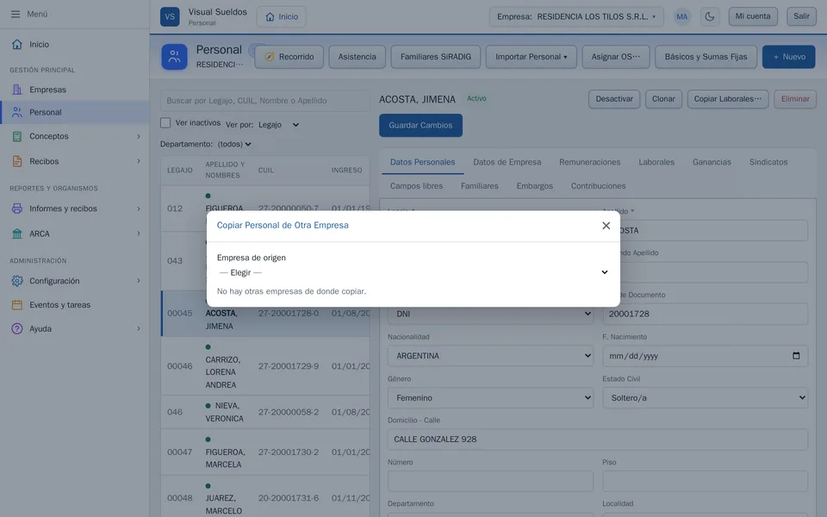Select the NIEVA, VERONICA row

(x=265, y=412)
